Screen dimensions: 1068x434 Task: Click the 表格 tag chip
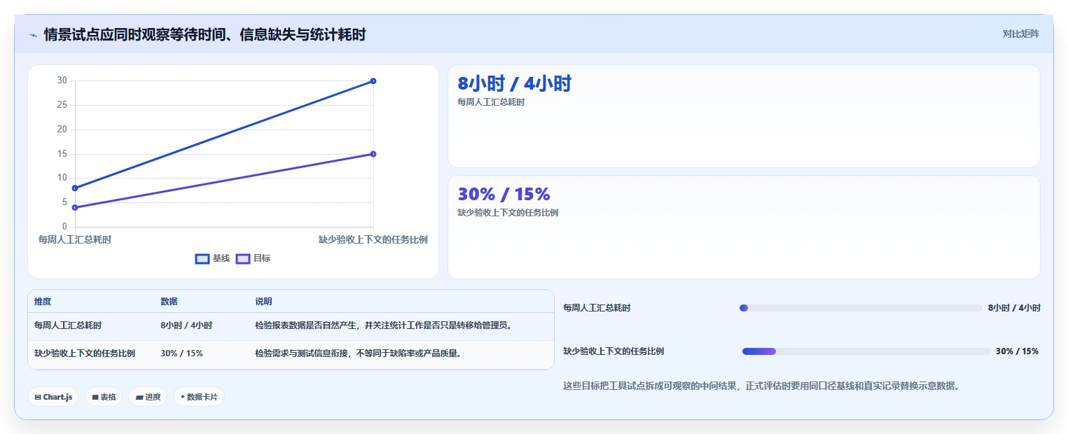(104, 397)
